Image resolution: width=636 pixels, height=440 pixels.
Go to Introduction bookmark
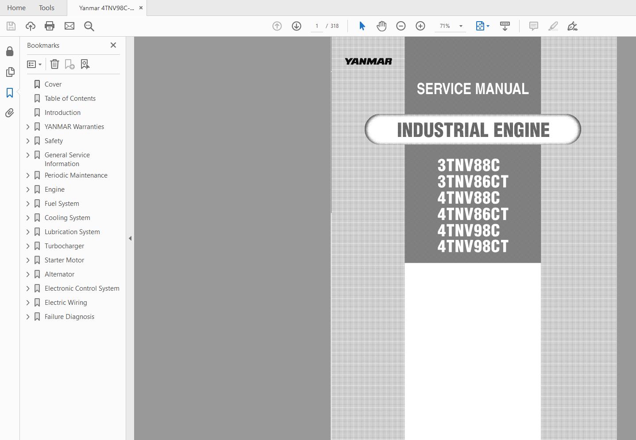(62, 113)
